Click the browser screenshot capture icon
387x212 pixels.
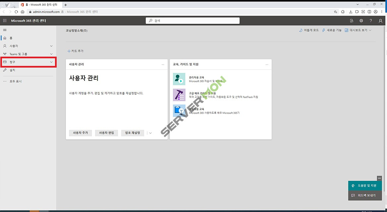(x=363, y=12)
